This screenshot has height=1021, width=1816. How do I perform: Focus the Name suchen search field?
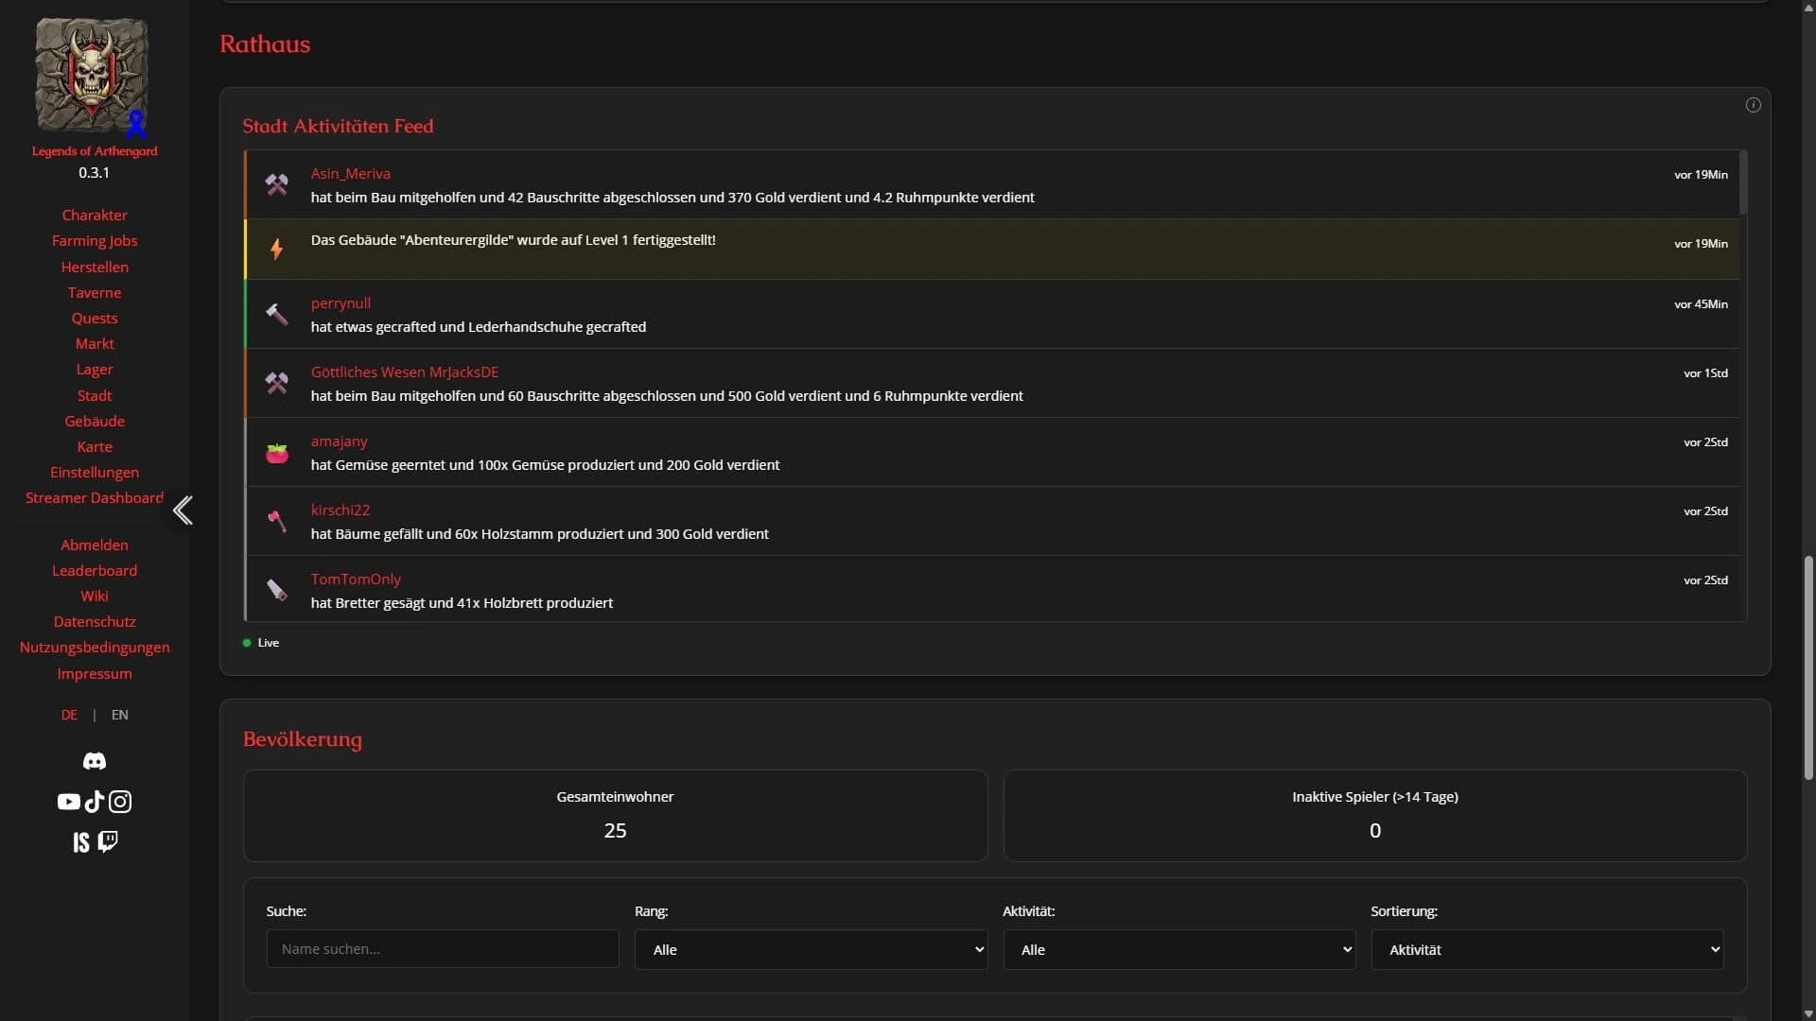pos(443,949)
